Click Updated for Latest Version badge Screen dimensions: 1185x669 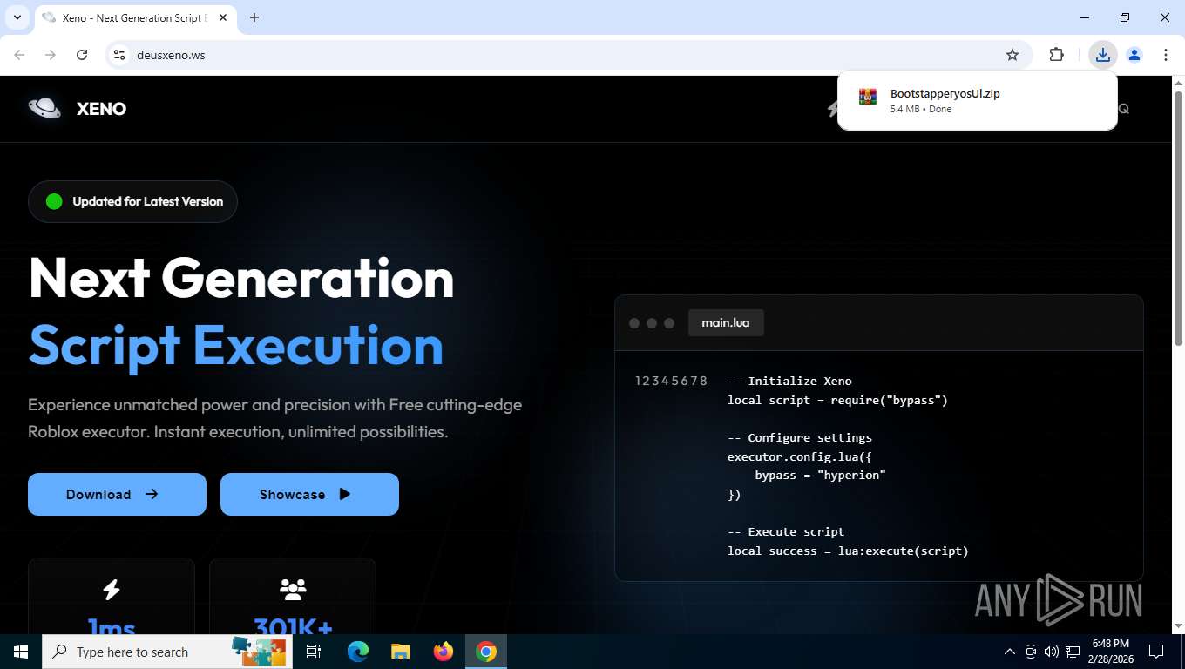[132, 201]
